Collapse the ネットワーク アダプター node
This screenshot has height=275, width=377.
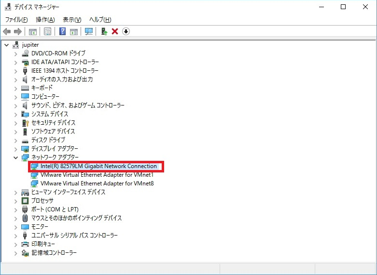16,157
